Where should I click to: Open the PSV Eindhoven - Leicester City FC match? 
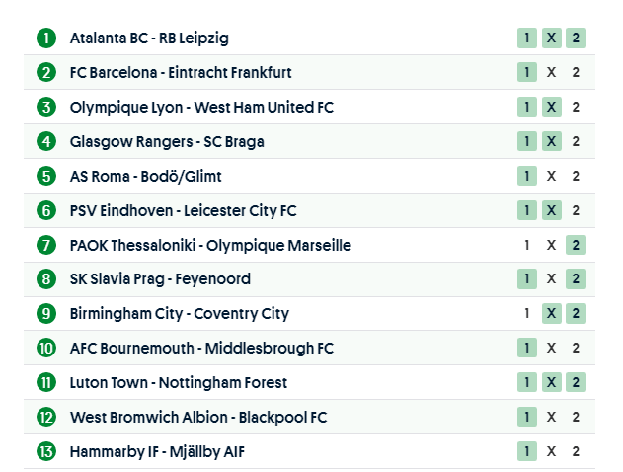pyautogui.click(x=183, y=210)
